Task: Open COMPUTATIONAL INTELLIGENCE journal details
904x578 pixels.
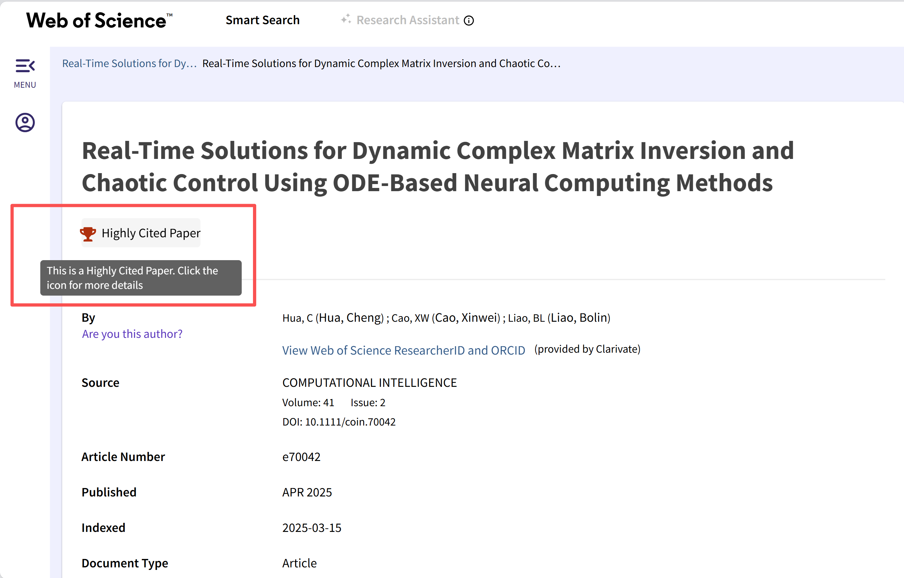Action: 369,382
